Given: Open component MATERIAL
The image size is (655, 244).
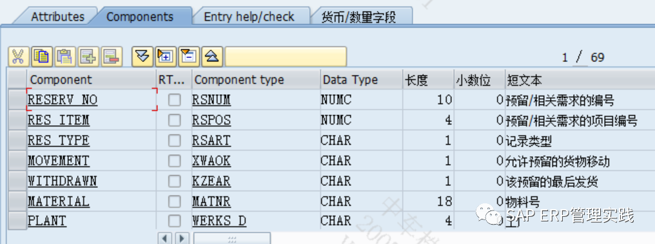Looking at the screenshot, I should 59,201.
